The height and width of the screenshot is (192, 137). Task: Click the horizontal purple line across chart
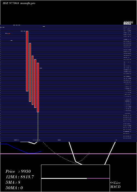(x=68, y=154)
